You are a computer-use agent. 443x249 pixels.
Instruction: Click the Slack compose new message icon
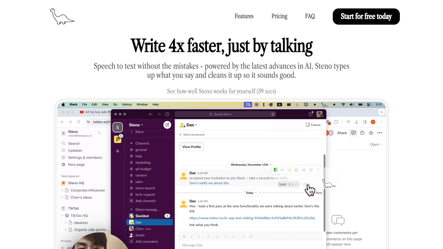[167, 125]
